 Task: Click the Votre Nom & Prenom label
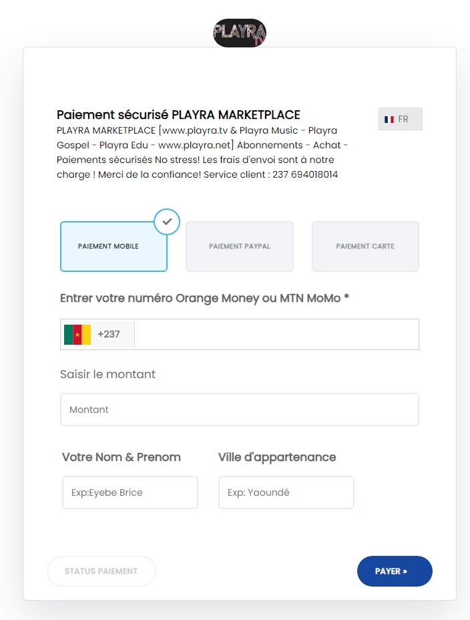point(122,457)
